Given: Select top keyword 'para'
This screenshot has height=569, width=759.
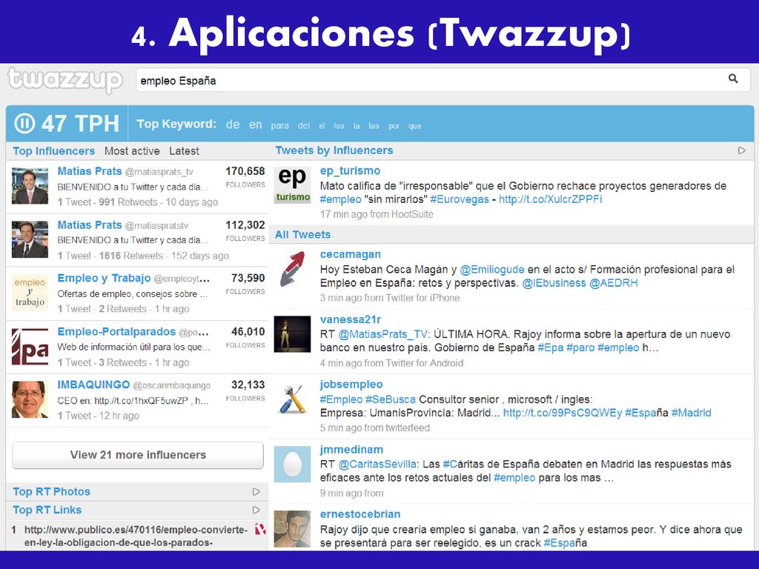Looking at the screenshot, I should 279,126.
